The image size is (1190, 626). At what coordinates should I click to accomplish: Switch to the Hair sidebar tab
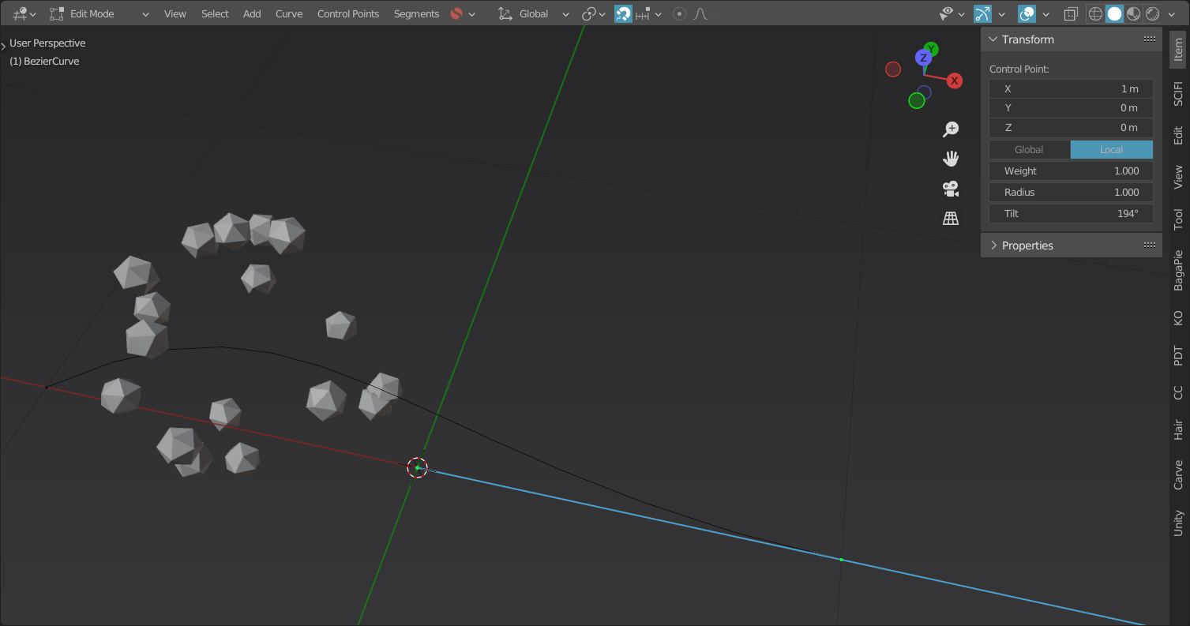point(1177,430)
